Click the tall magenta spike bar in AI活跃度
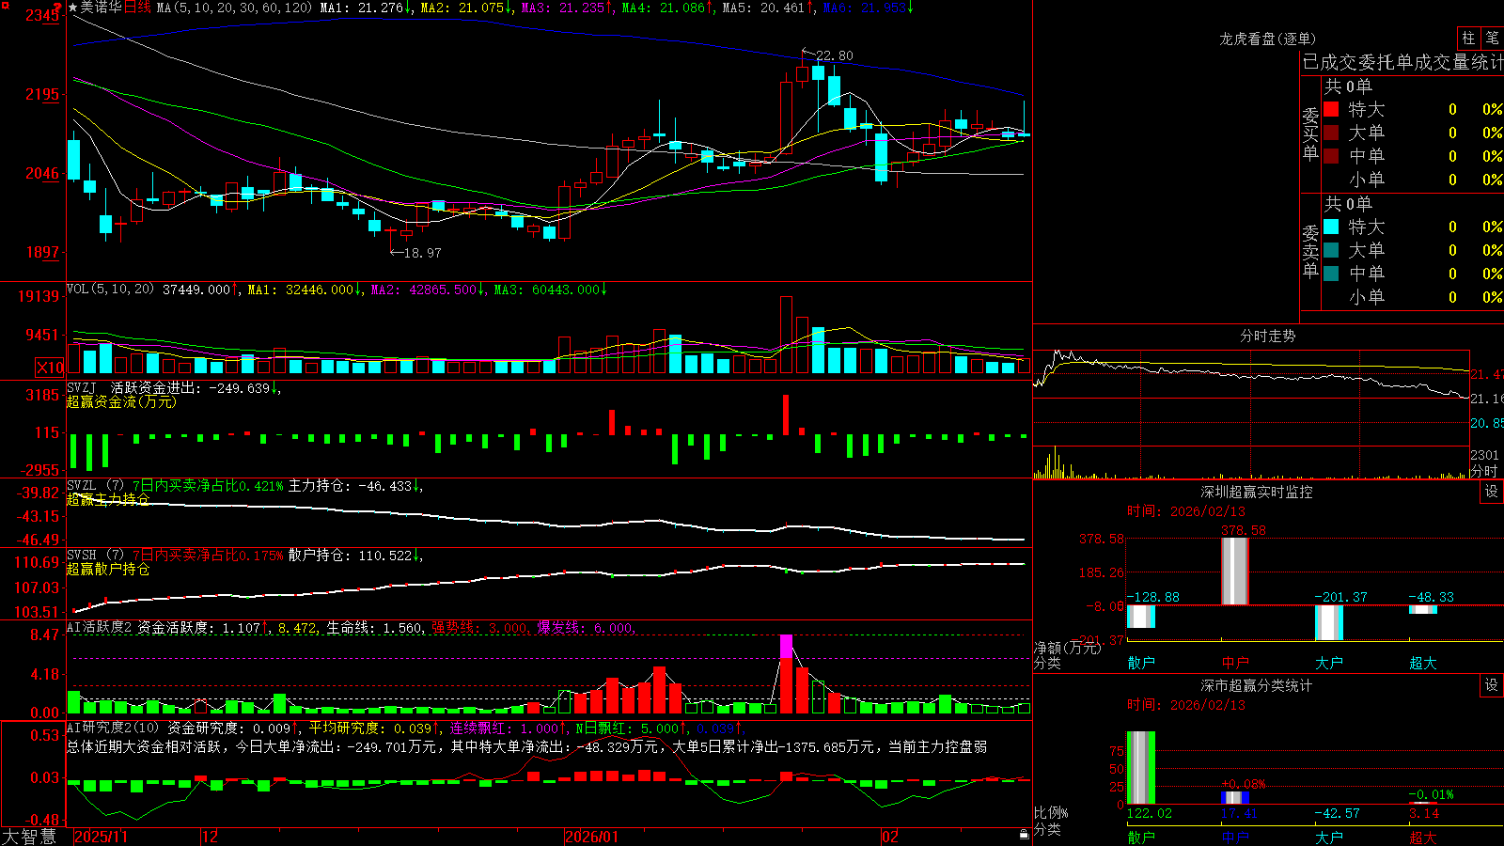 tap(786, 673)
